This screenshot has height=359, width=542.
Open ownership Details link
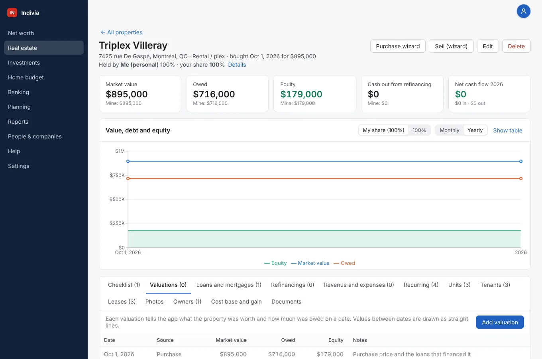tap(237, 65)
